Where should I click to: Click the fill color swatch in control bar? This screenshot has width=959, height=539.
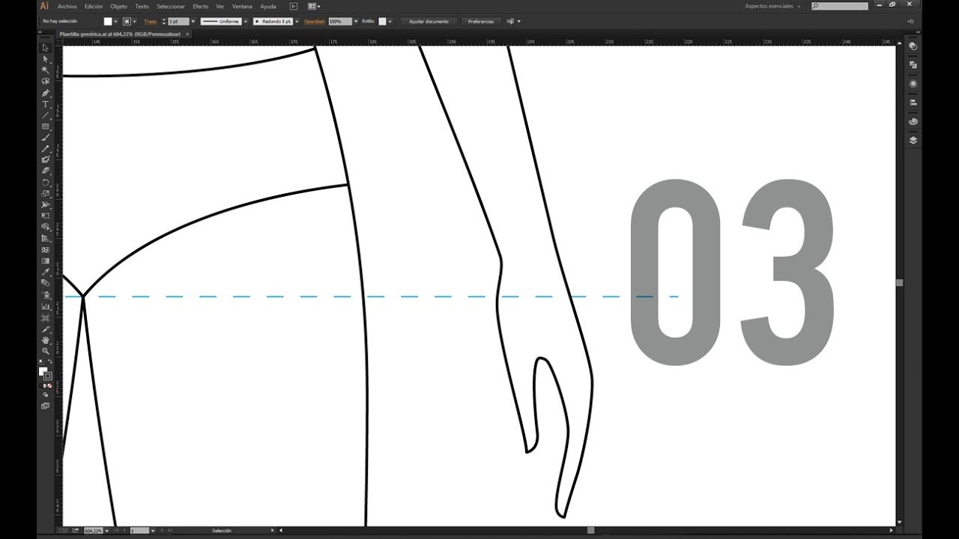(x=108, y=22)
